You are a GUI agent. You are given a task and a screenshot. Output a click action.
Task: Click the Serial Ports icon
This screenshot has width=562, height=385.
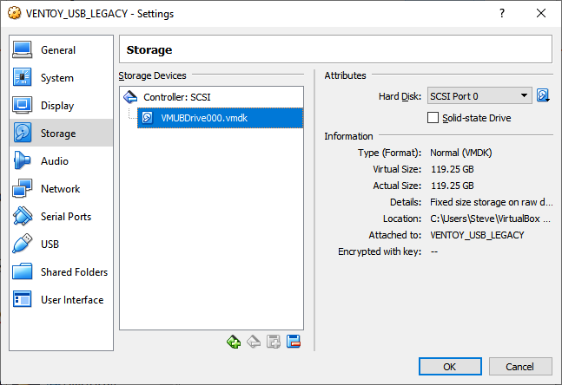pos(23,217)
